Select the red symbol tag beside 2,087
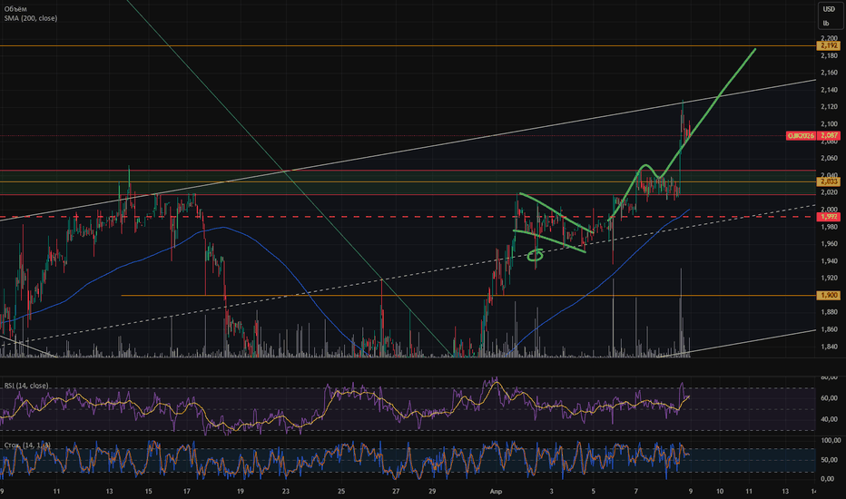846x499 pixels. point(801,136)
